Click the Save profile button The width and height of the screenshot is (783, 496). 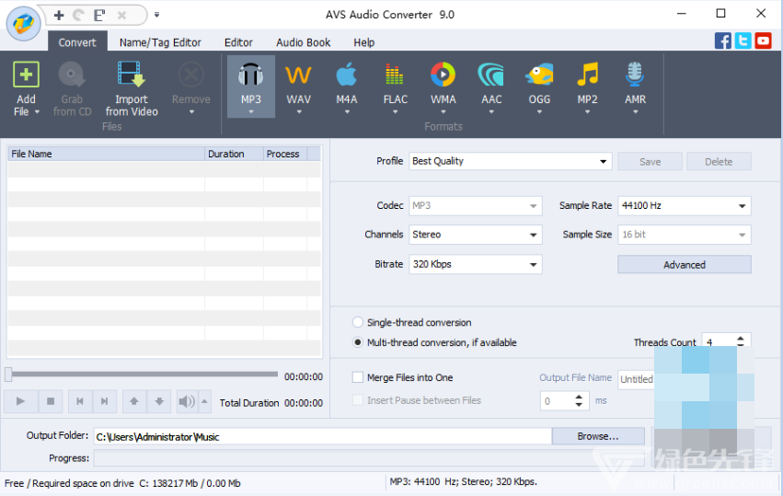[650, 162]
